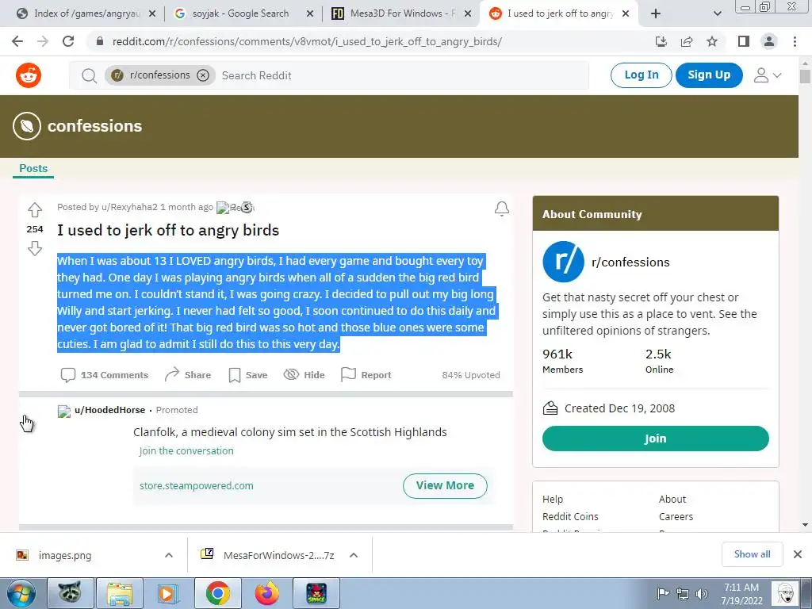Remove r/confessions search filter
Viewport: 812px width, 609px height.
coord(203,75)
